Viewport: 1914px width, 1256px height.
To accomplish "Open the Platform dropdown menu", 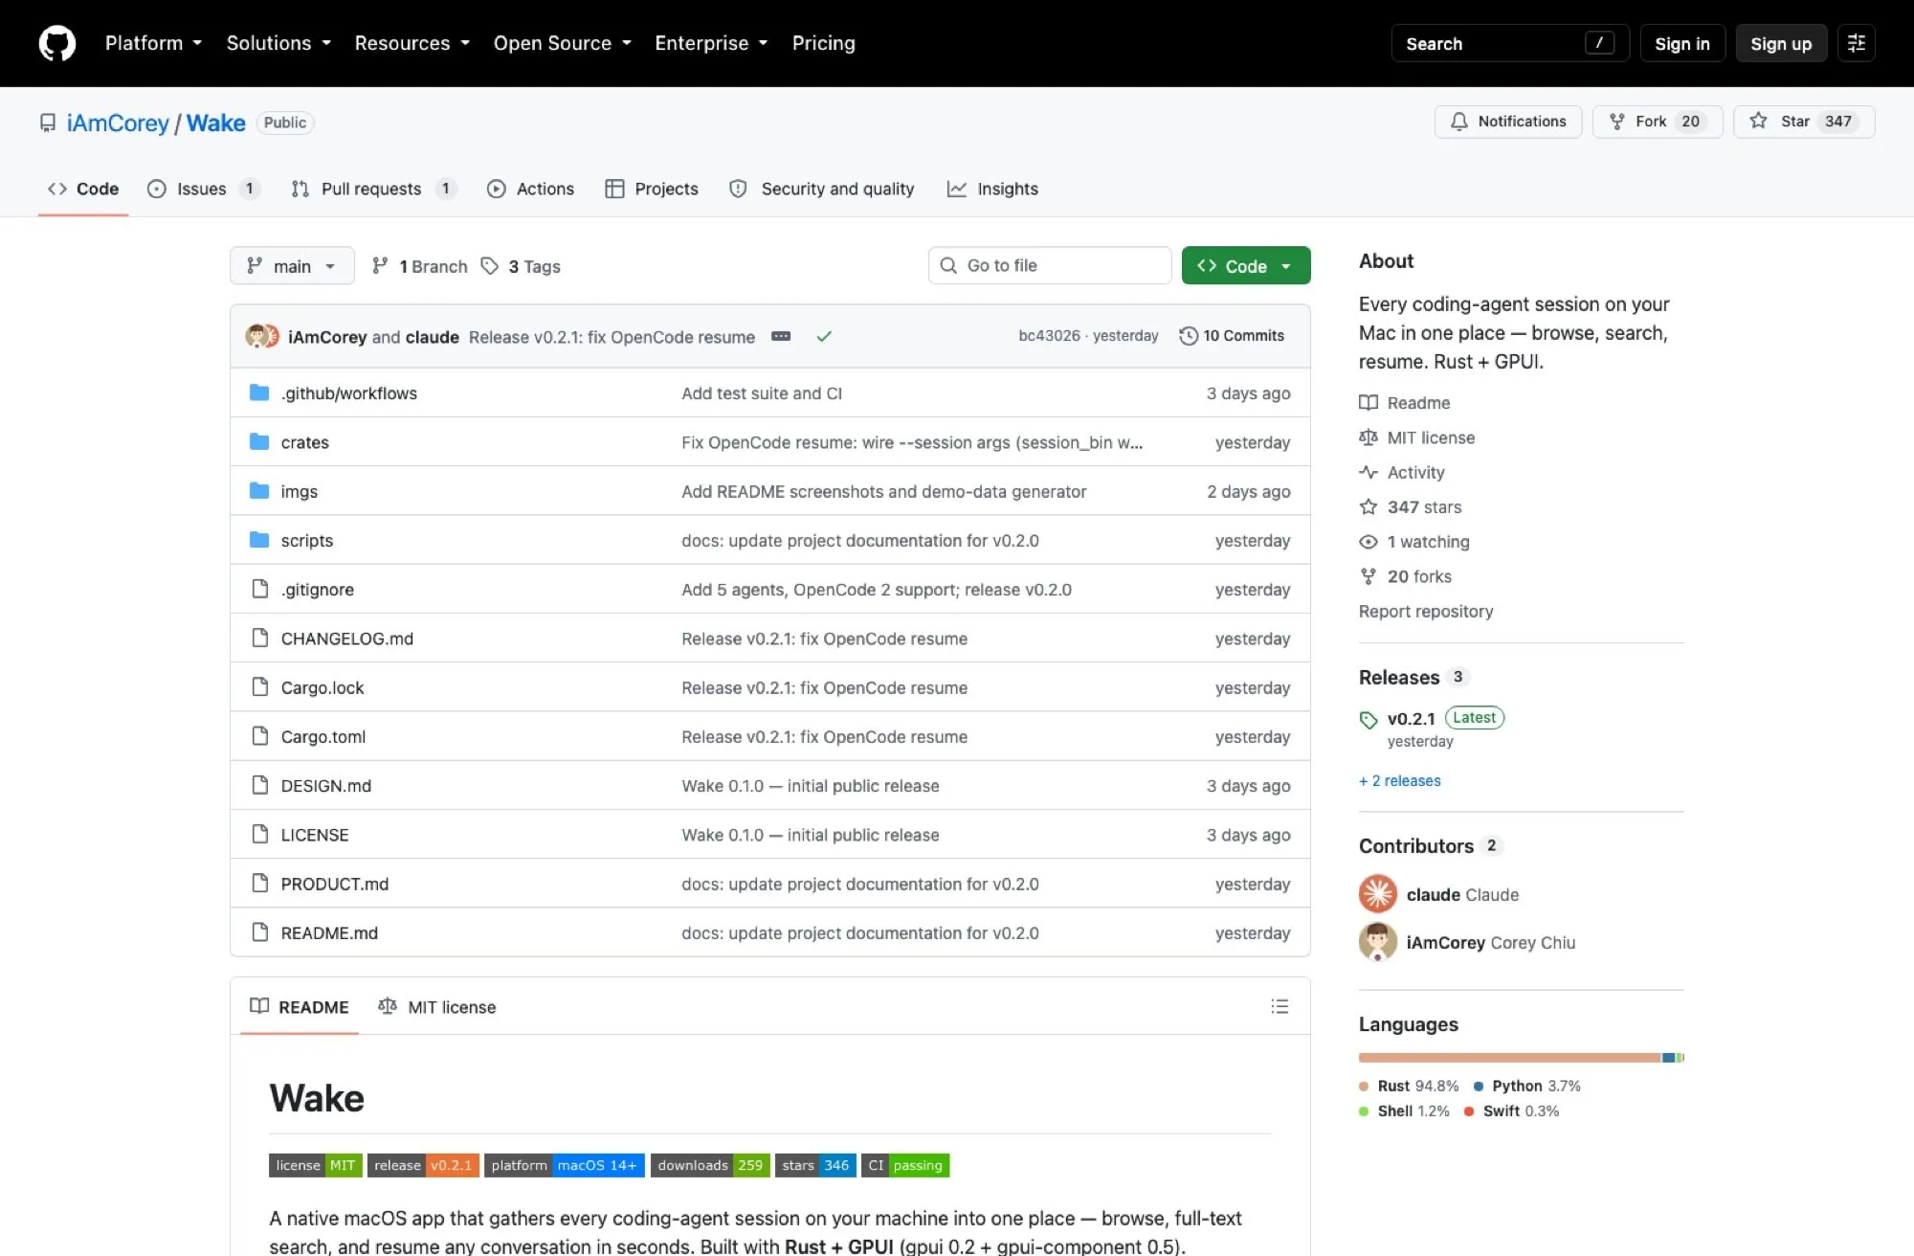I will pos(153,43).
